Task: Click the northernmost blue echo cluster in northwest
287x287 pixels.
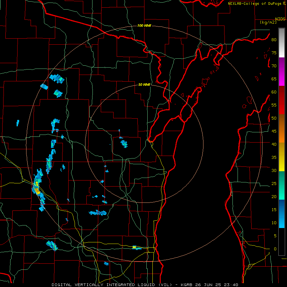Action: [57, 78]
